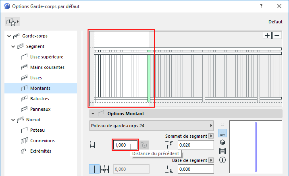
Task: Click the help question mark button
Action: point(261,6)
